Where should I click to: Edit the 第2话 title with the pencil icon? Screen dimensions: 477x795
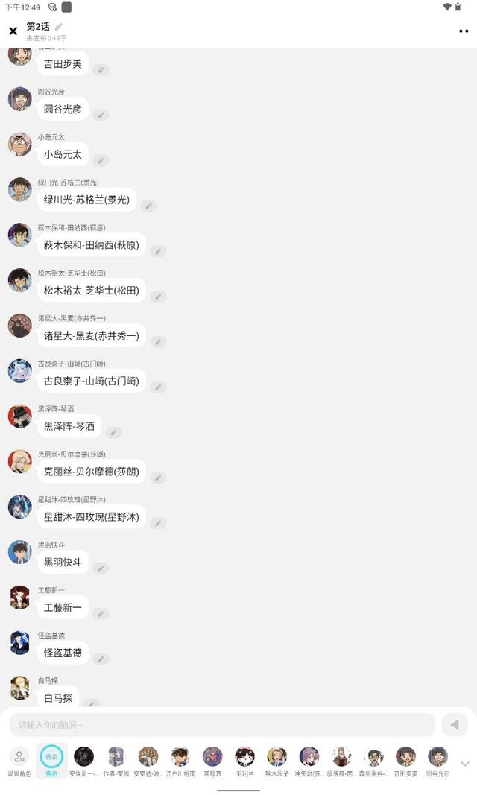pyautogui.click(x=59, y=26)
